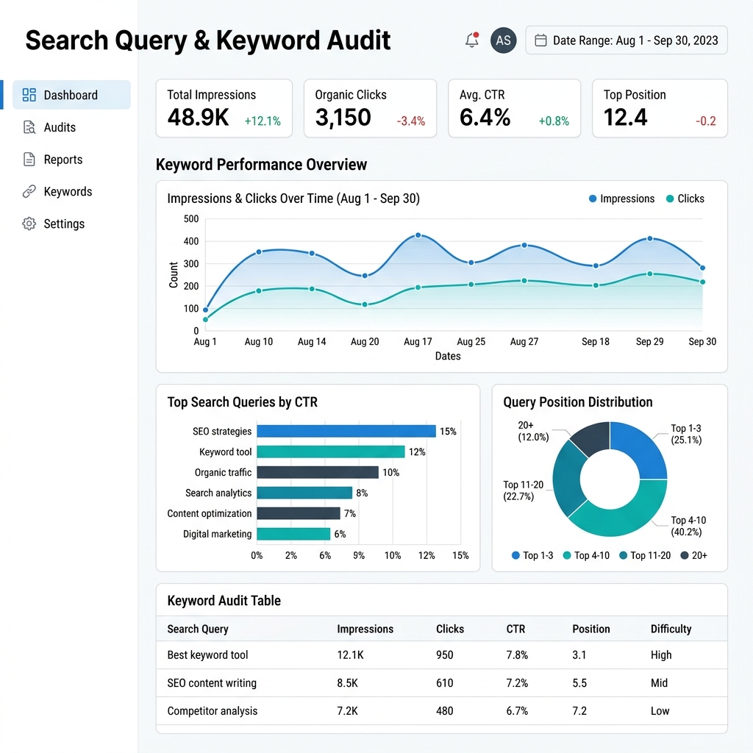Select the Top Position card
753x753 pixels.
point(660,109)
